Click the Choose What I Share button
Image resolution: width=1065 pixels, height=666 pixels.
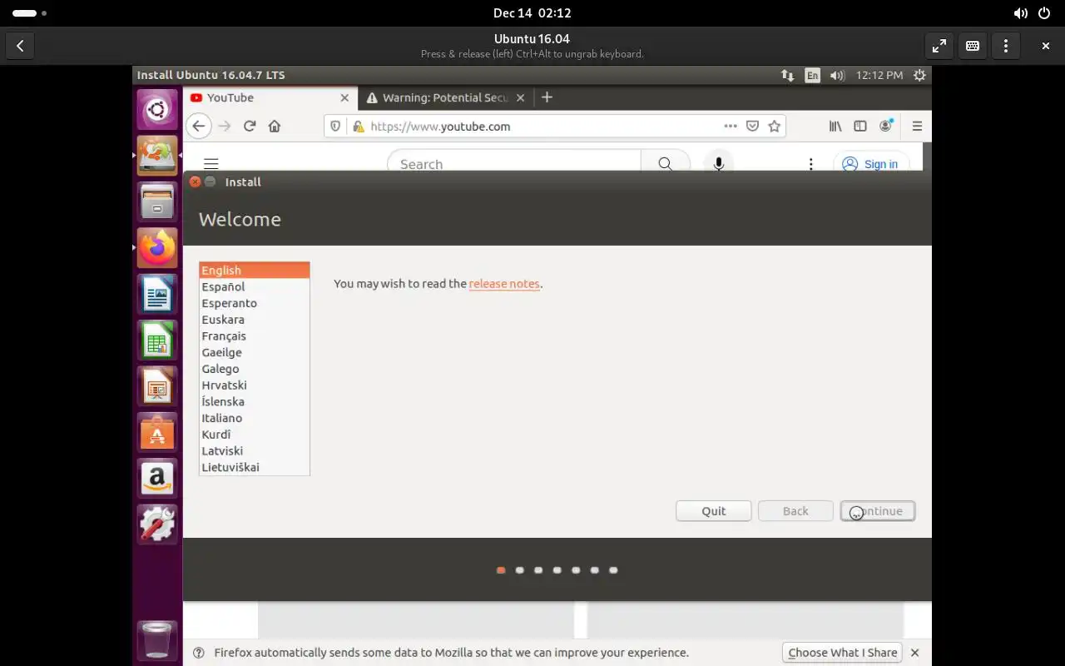click(843, 653)
